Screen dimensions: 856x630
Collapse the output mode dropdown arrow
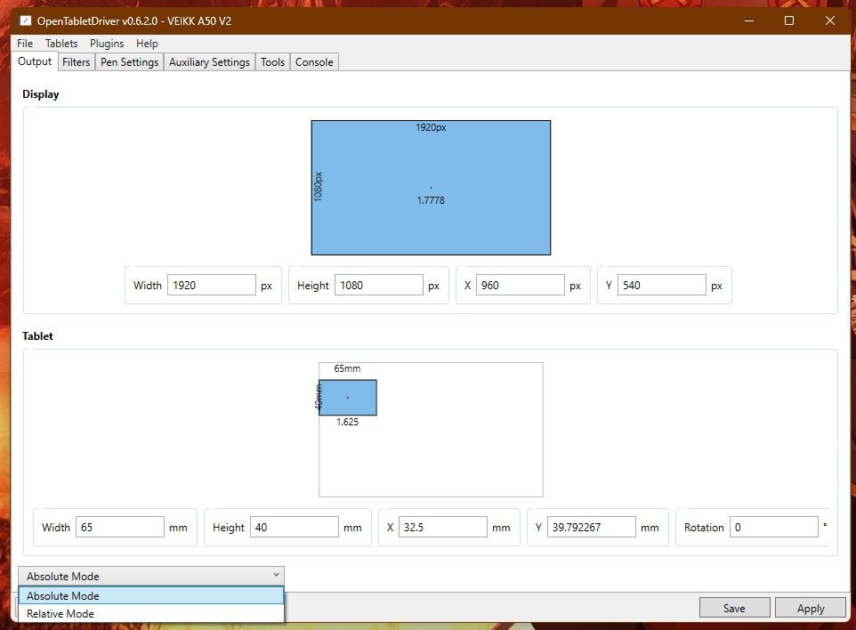tap(277, 576)
